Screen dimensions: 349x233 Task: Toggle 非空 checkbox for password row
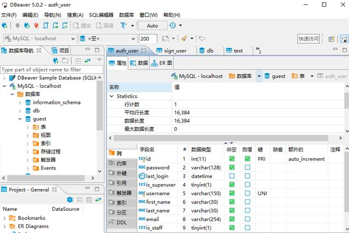tap(231, 168)
